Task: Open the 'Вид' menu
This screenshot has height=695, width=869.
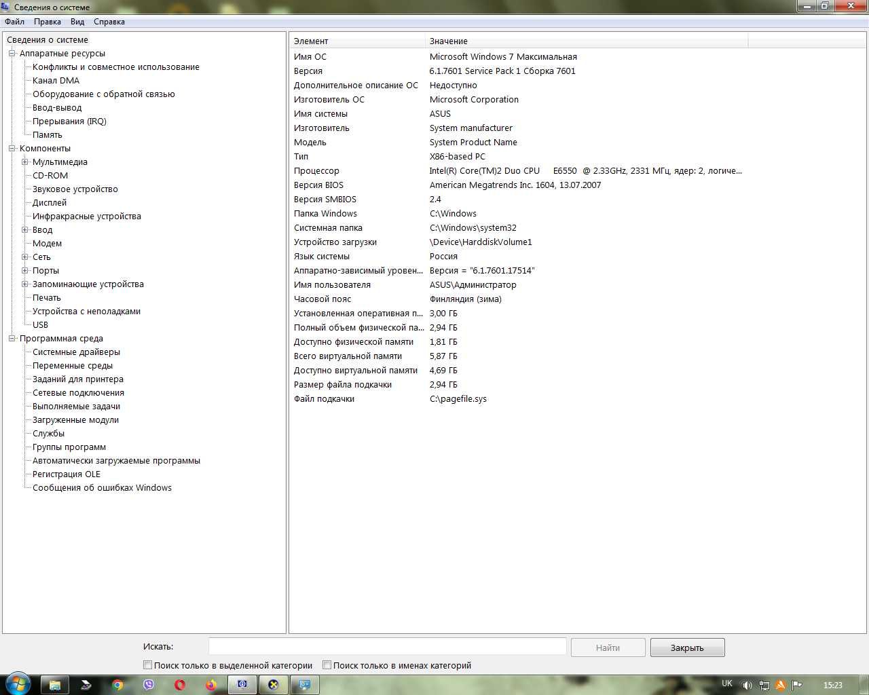Action: click(x=77, y=22)
